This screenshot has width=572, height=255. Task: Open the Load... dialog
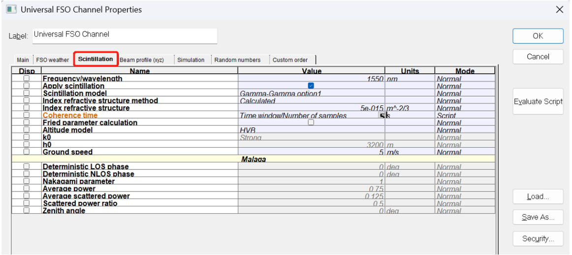click(538, 196)
